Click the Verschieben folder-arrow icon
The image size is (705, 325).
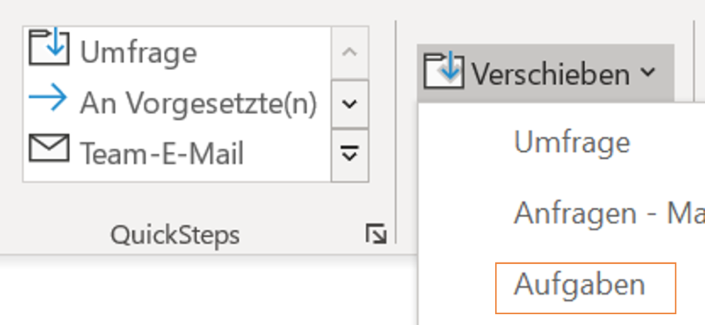pos(444,70)
